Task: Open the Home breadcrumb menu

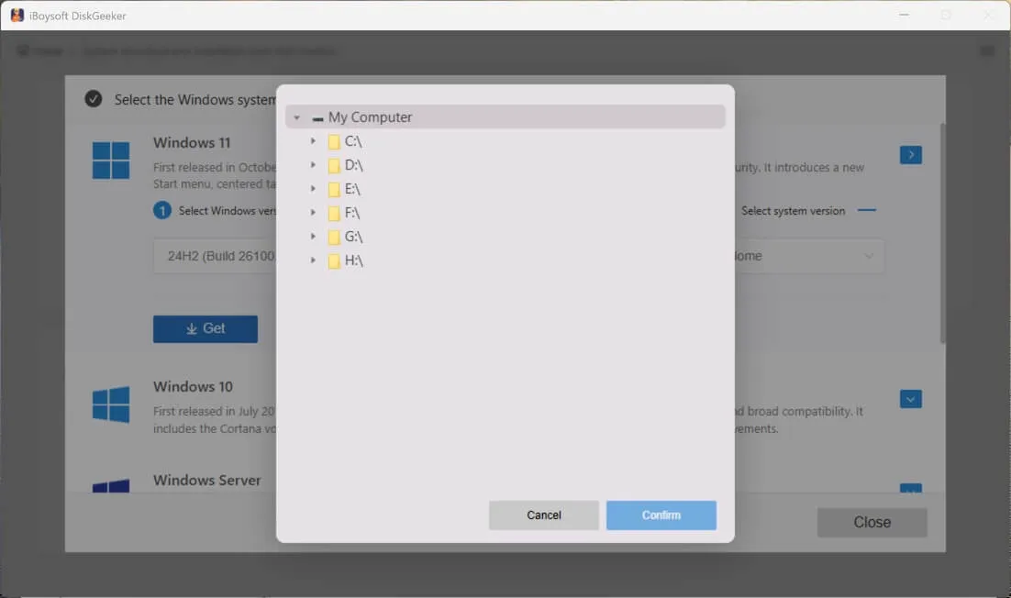Action: coord(39,50)
